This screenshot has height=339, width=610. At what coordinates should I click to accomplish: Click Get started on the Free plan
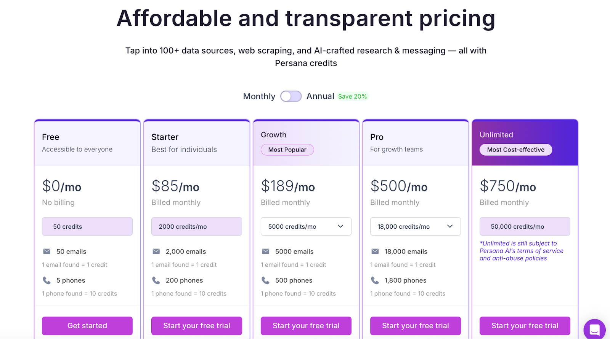87,326
